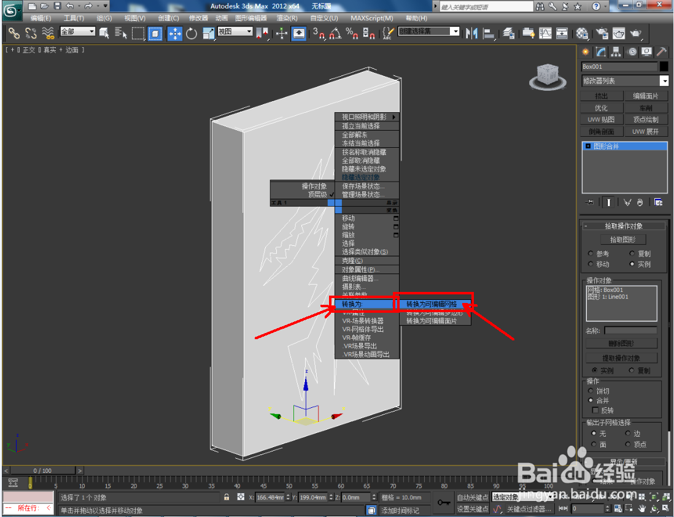The width and height of the screenshot is (674, 517).
Task: Expand viewport lighting and shadows submenu
Action: pyautogui.click(x=367, y=117)
